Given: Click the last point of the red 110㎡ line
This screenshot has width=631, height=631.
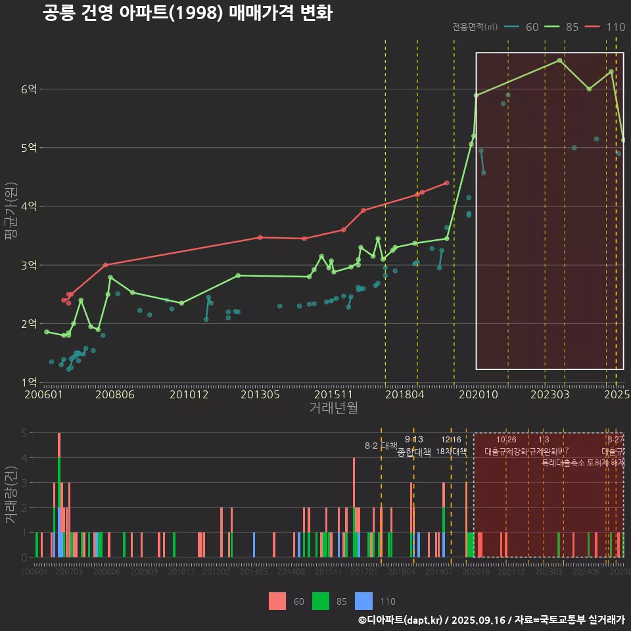Looking at the screenshot, I should (x=446, y=183).
